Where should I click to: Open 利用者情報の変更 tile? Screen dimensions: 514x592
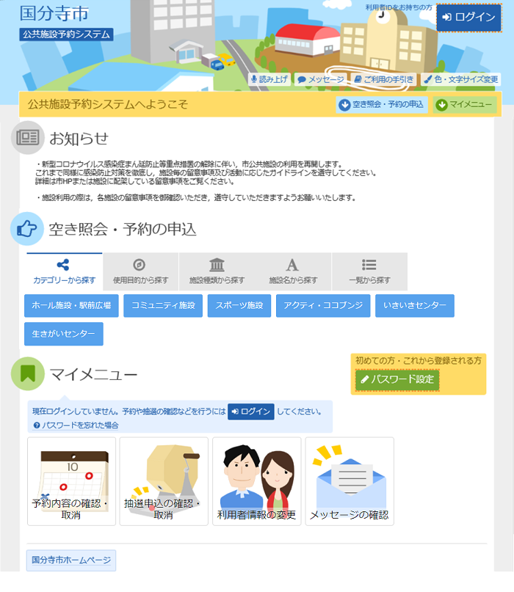click(256, 481)
